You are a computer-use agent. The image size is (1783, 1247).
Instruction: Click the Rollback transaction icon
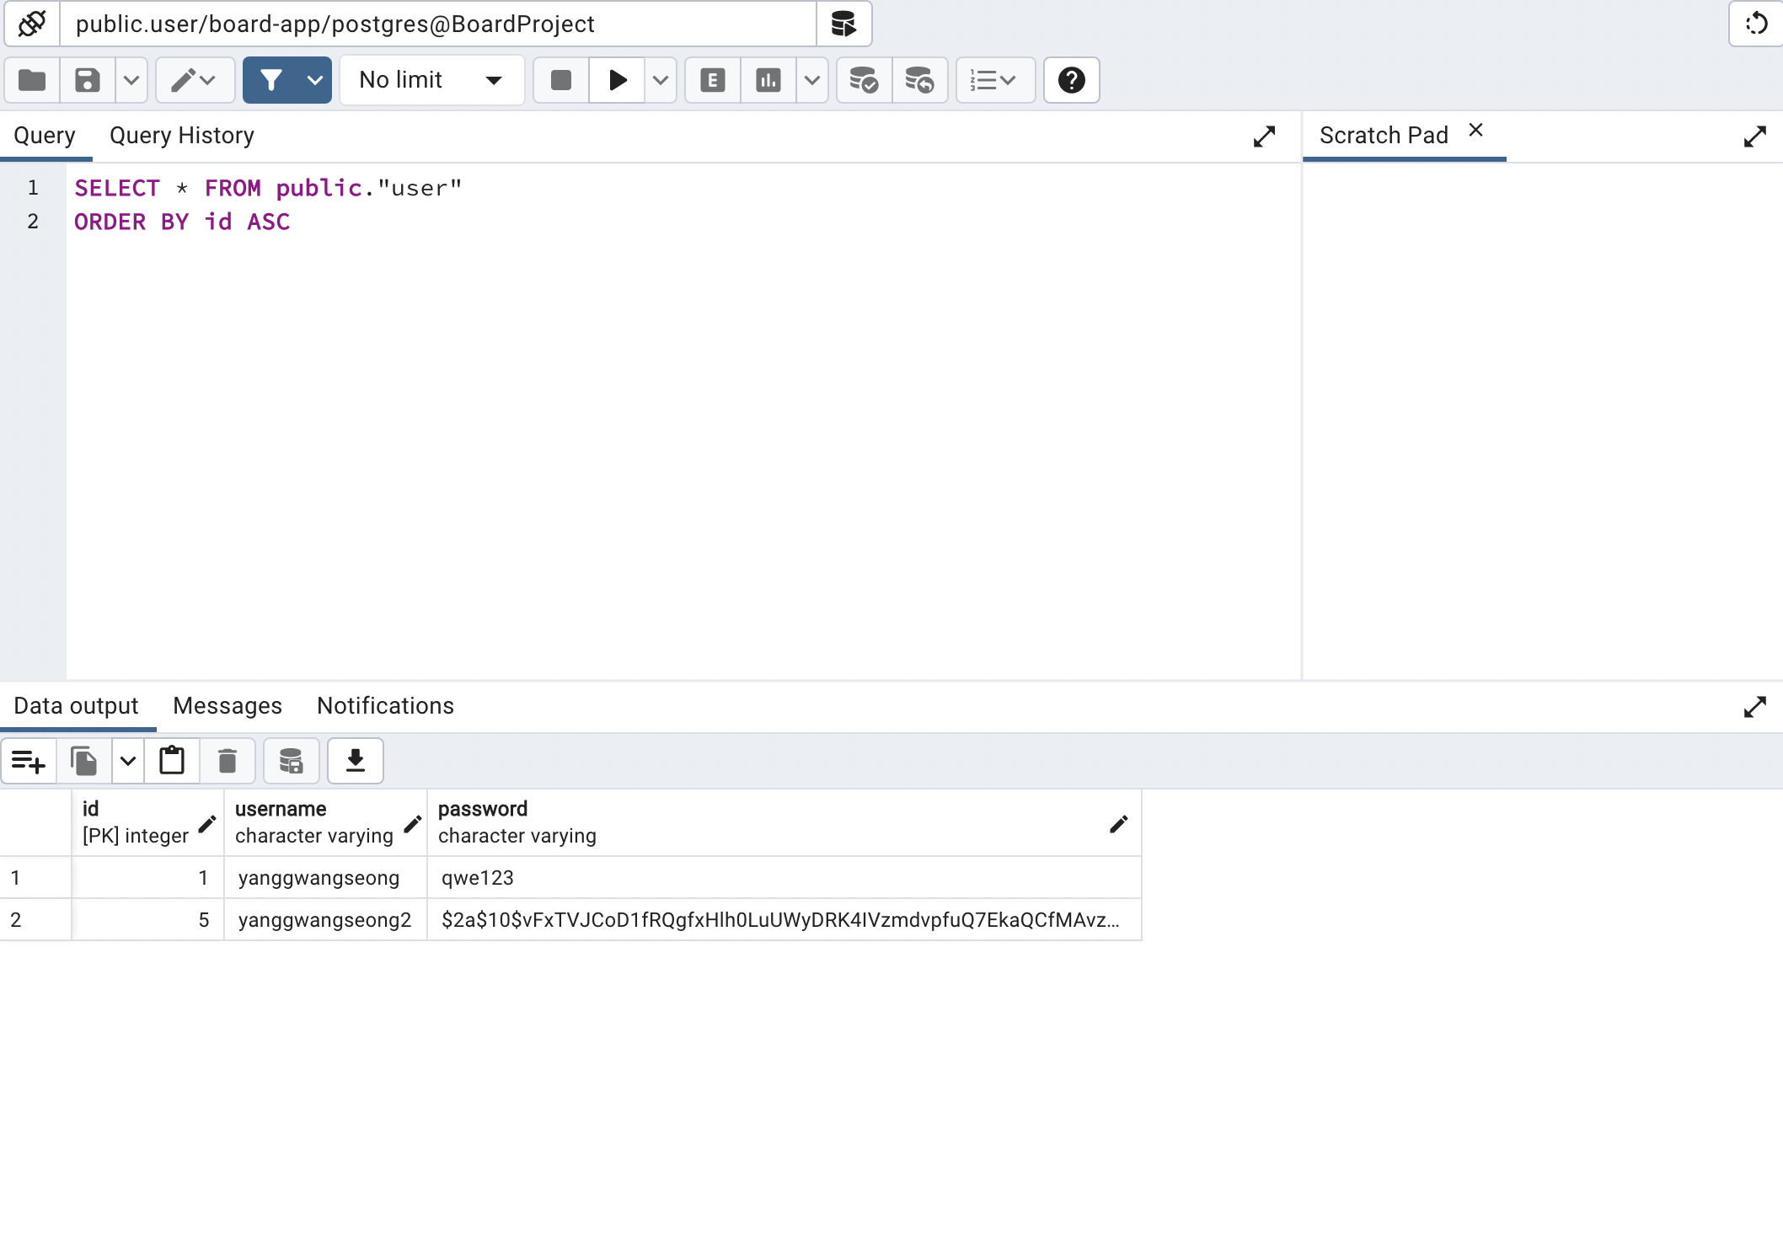(919, 80)
